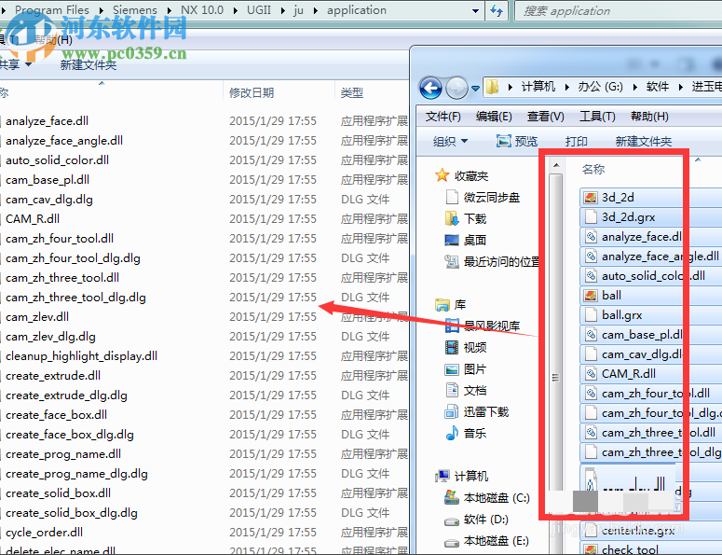The height and width of the screenshot is (555, 722).
Task: Open recent locations dropdown beside Forward arrow
Action: pyautogui.click(x=475, y=88)
